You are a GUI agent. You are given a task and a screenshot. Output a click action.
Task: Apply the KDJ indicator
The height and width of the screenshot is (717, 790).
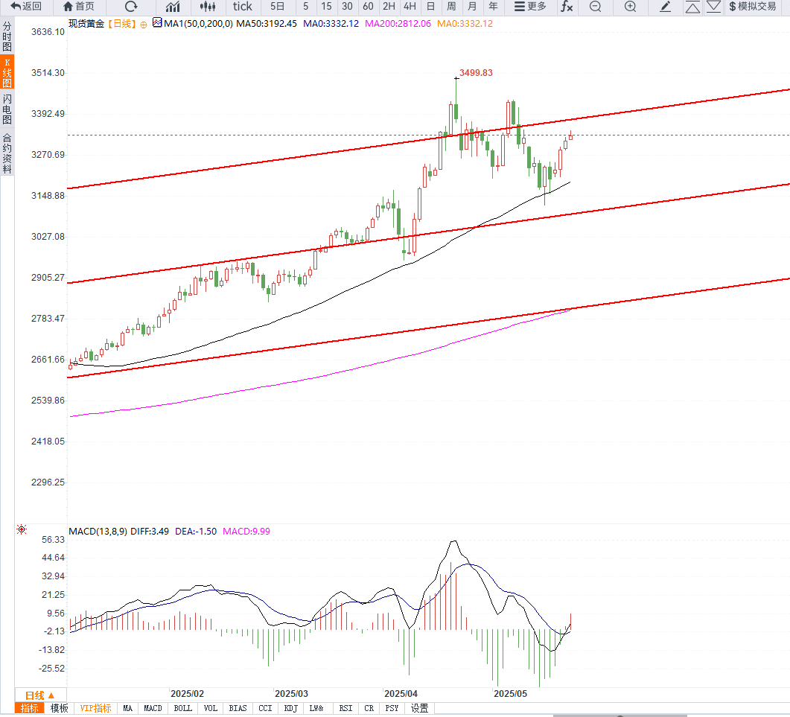[290, 708]
